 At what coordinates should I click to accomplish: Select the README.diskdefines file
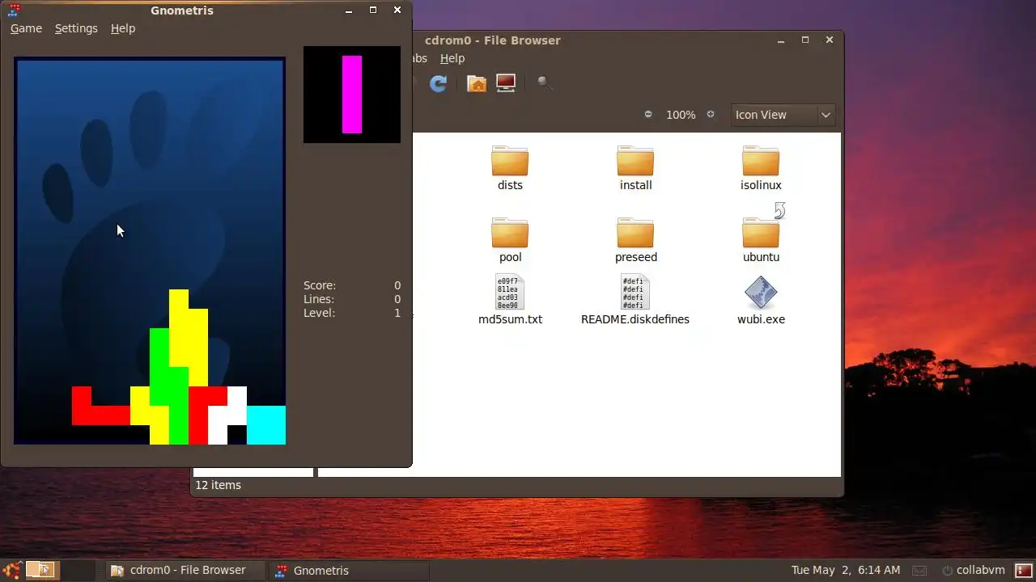635,300
